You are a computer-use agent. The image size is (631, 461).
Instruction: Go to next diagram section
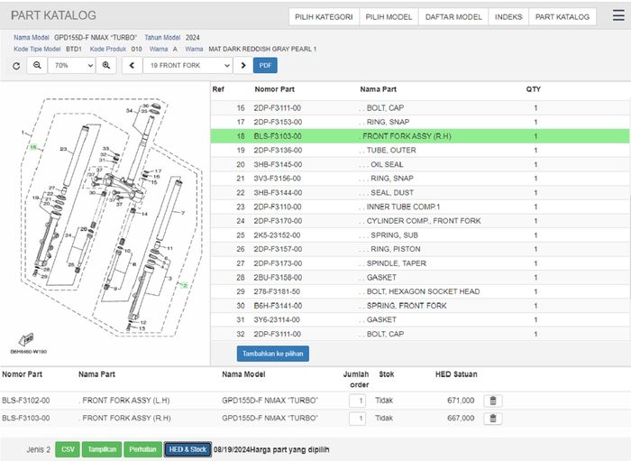242,66
